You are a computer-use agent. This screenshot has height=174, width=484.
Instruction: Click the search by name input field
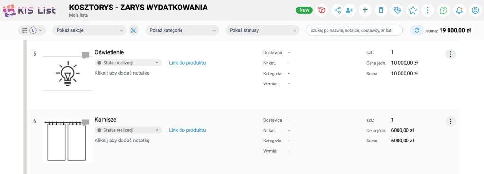[x=354, y=30]
